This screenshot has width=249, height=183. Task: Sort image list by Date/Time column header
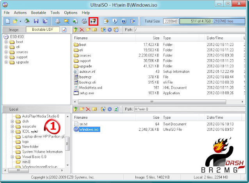(x=223, y=38)
